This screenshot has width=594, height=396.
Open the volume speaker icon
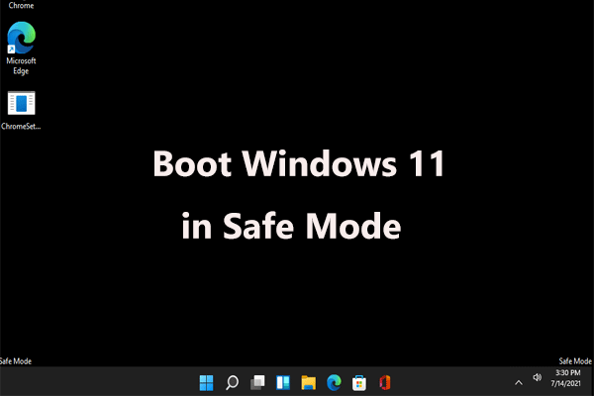click(538, 377)
